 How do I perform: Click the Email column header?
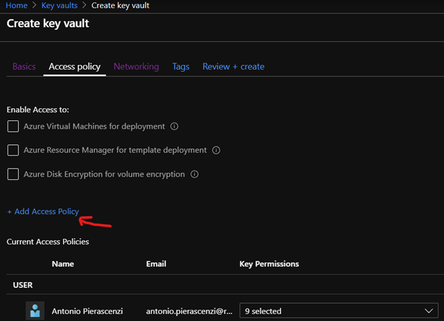coord(156,264)
